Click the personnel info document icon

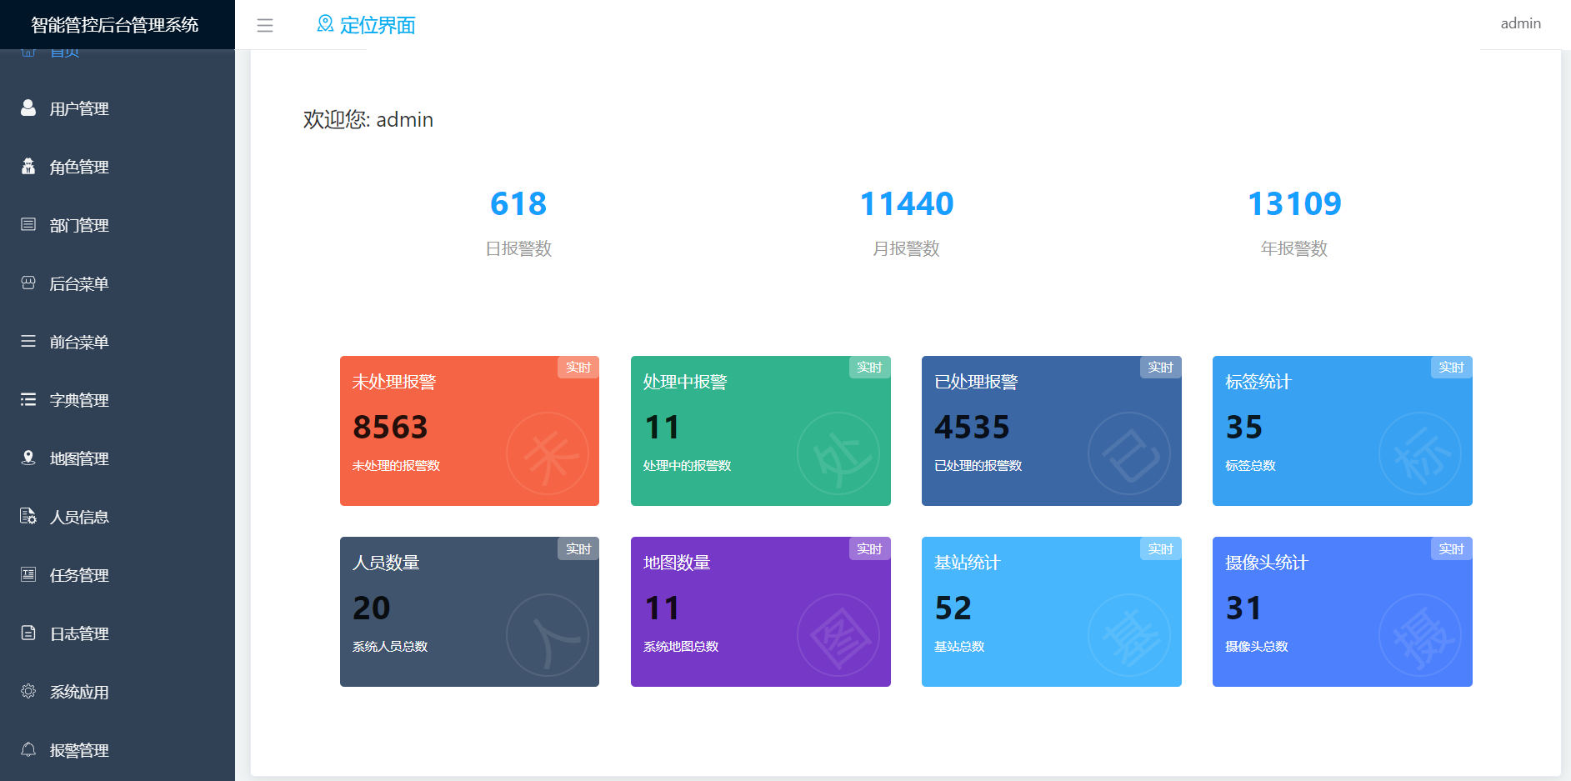coord(28,516)
